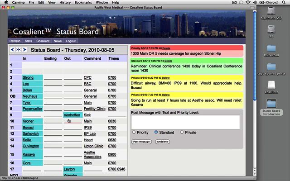
Task: Open the Bookmarks menu
Action: pos(83,2)
